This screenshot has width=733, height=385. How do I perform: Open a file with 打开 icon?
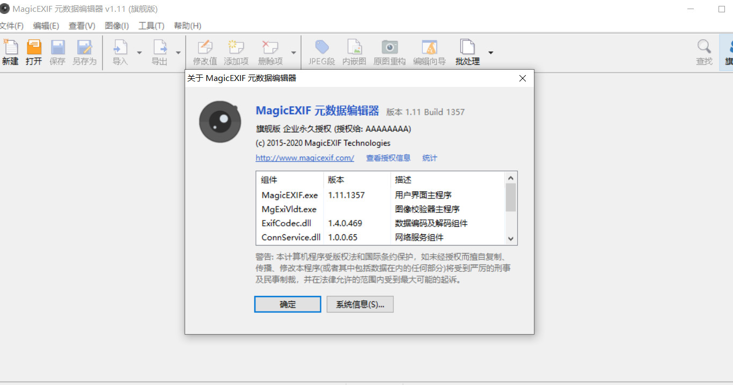pyautogui.click(x=34, y=48)
